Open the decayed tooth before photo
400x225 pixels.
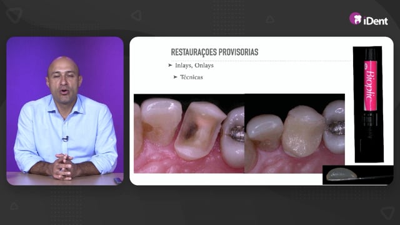pyautogui.click(x=189, y=133)
